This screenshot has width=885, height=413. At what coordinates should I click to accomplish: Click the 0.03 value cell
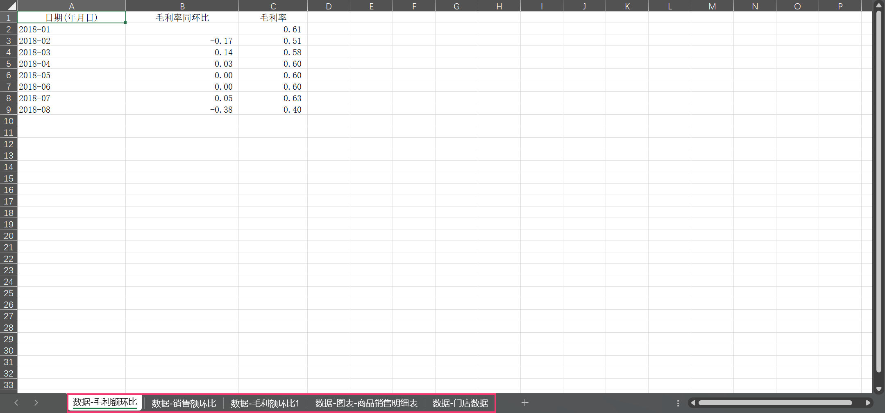(x=182, y=64)
